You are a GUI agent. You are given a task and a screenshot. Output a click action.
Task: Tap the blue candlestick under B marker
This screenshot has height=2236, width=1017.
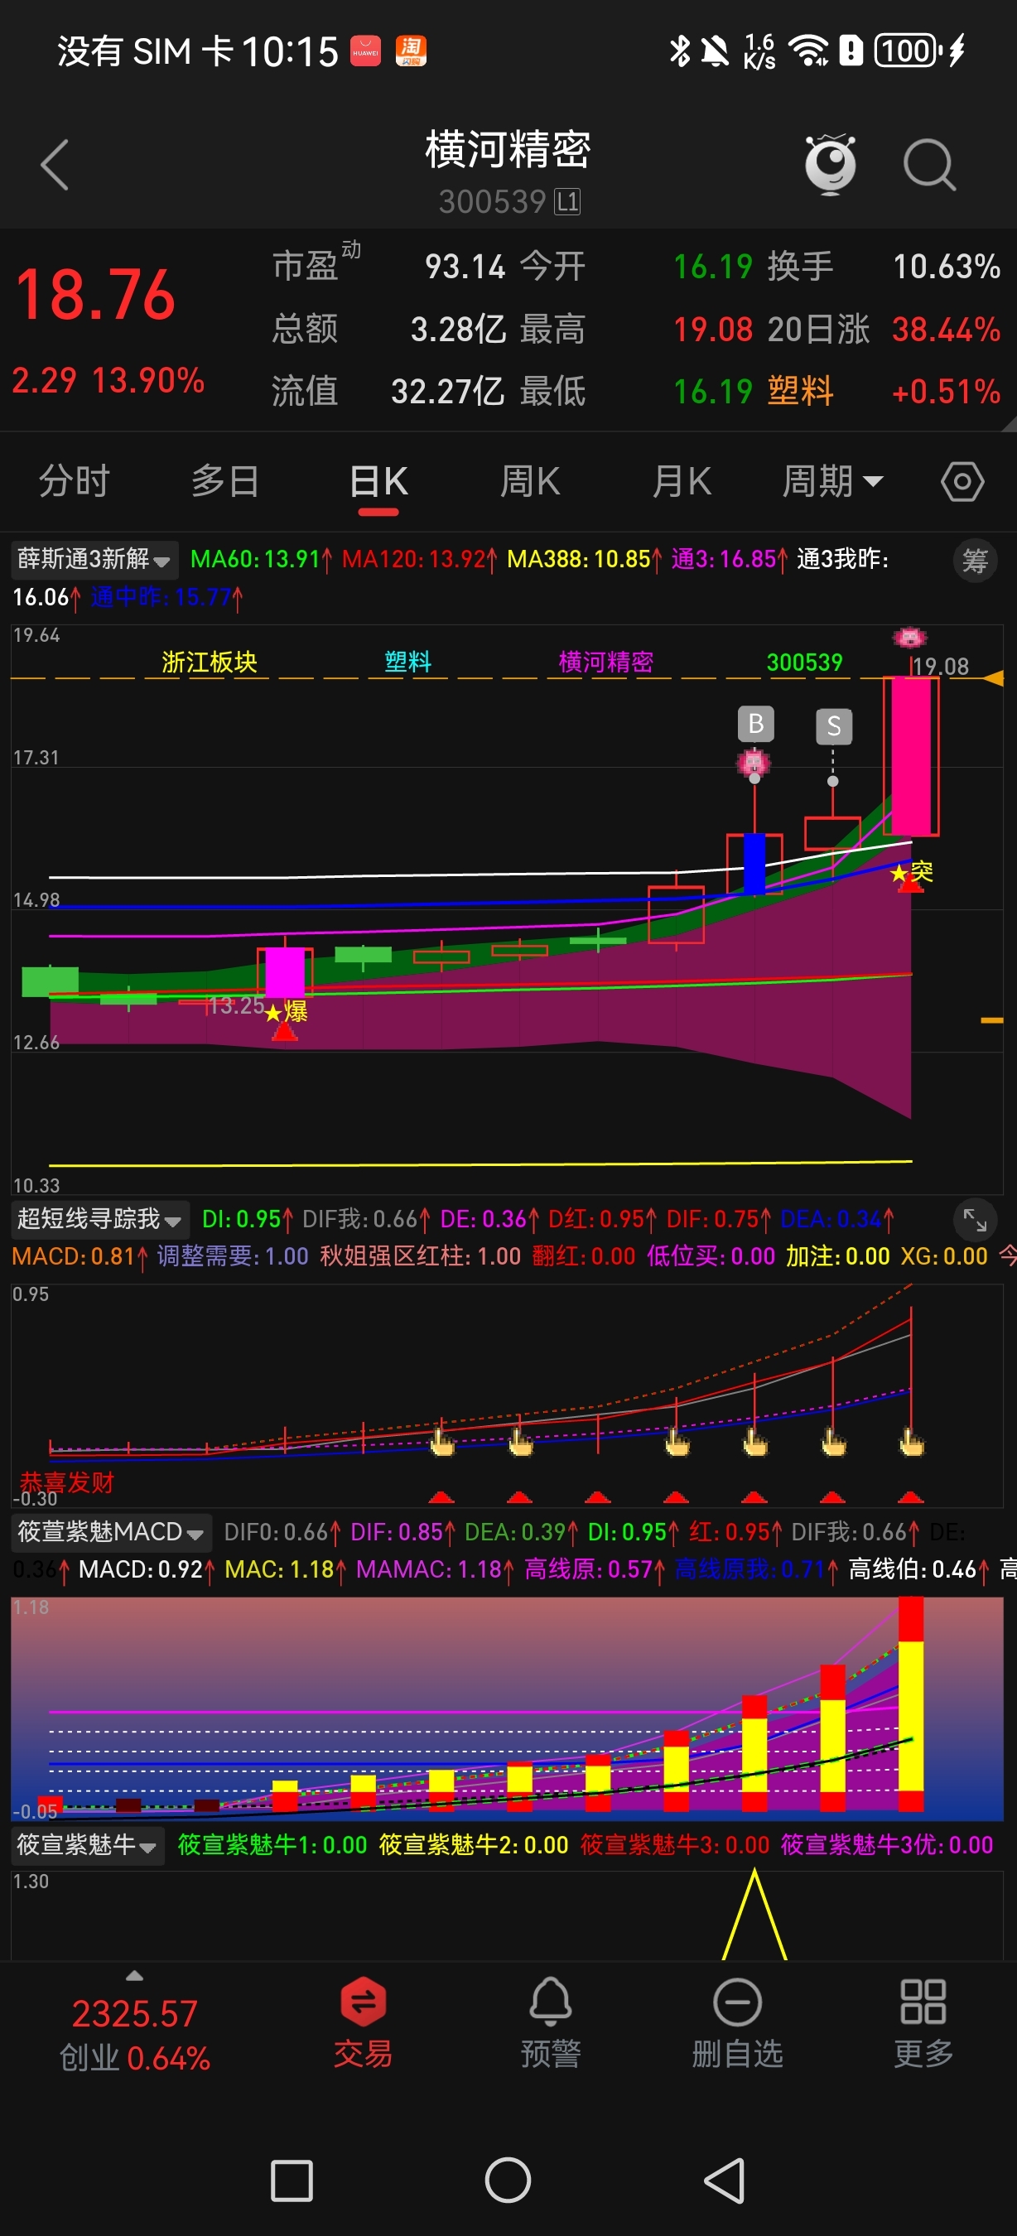coord(755,863)
